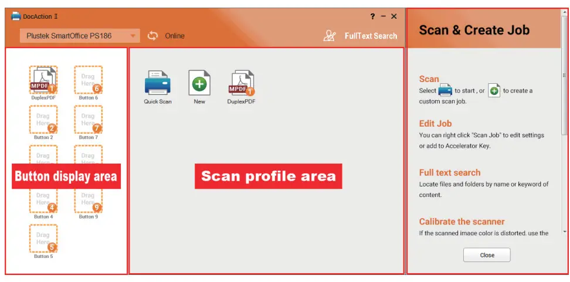This screenshot has height=282, width=570.
Task: Select the Button 5 drag slot
Action: 43,239
